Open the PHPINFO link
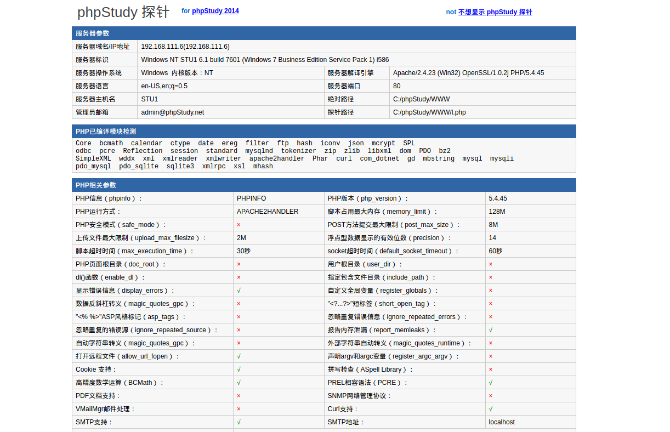 coord(252,198)
